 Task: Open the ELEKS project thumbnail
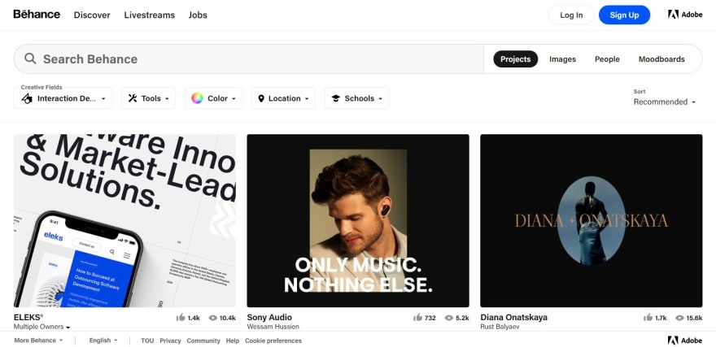[x=124, y=221]
